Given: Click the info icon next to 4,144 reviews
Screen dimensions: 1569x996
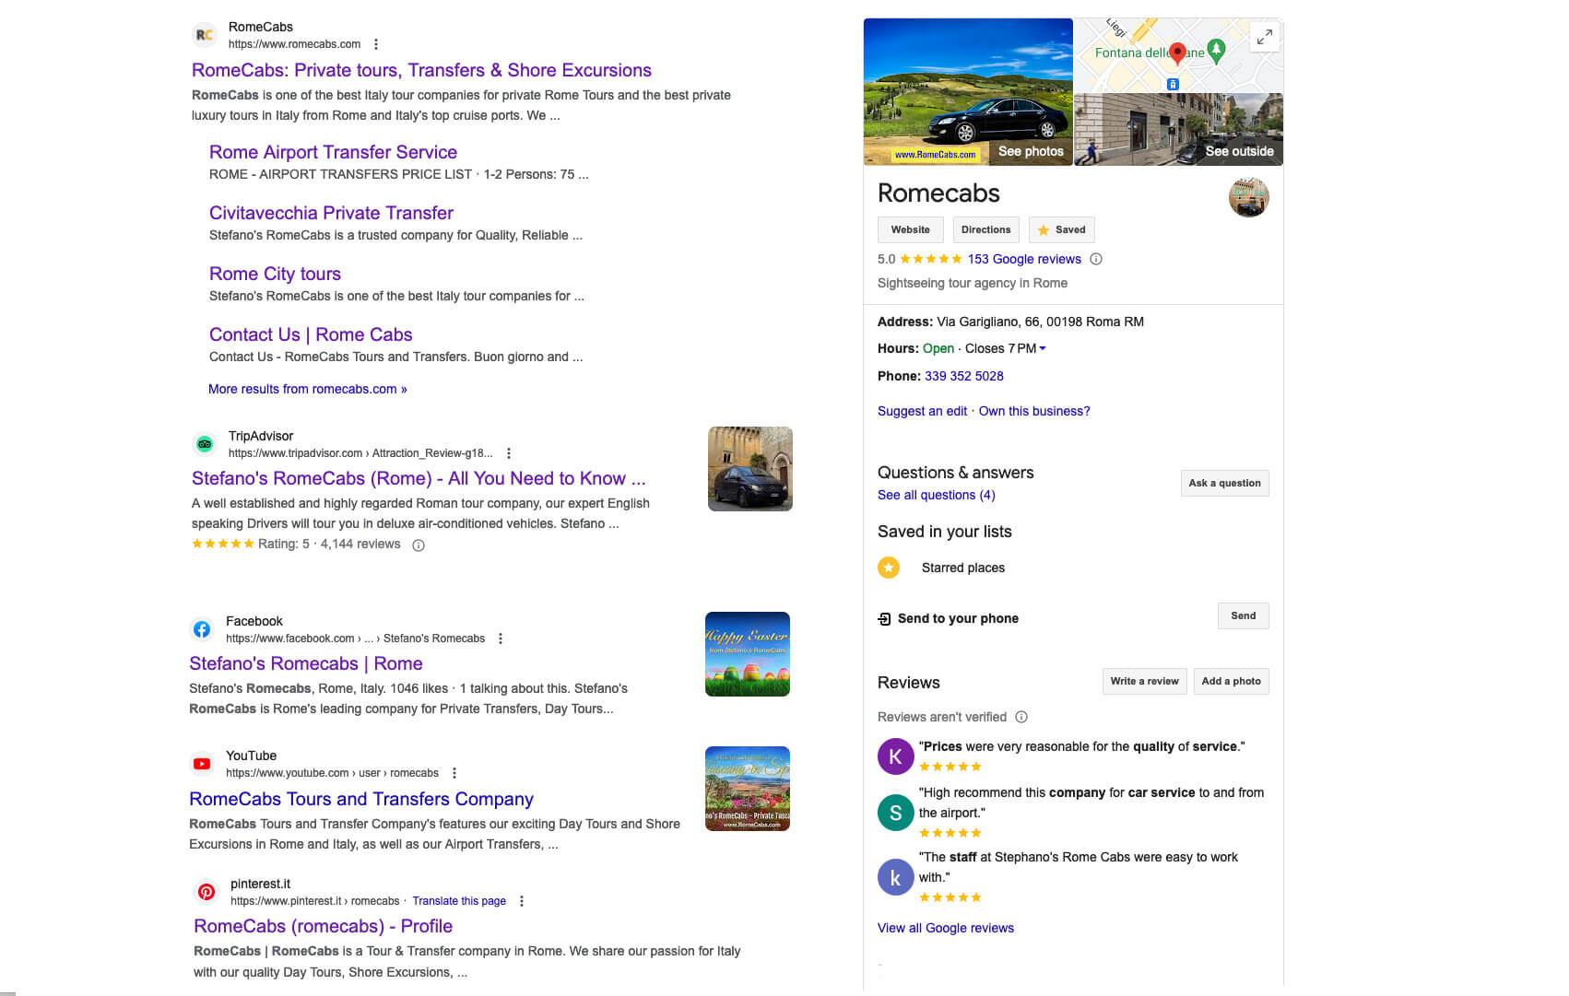Looking at the screenshot, I should 419,545.
